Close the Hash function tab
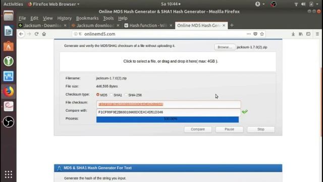 (x=171, y=25)
